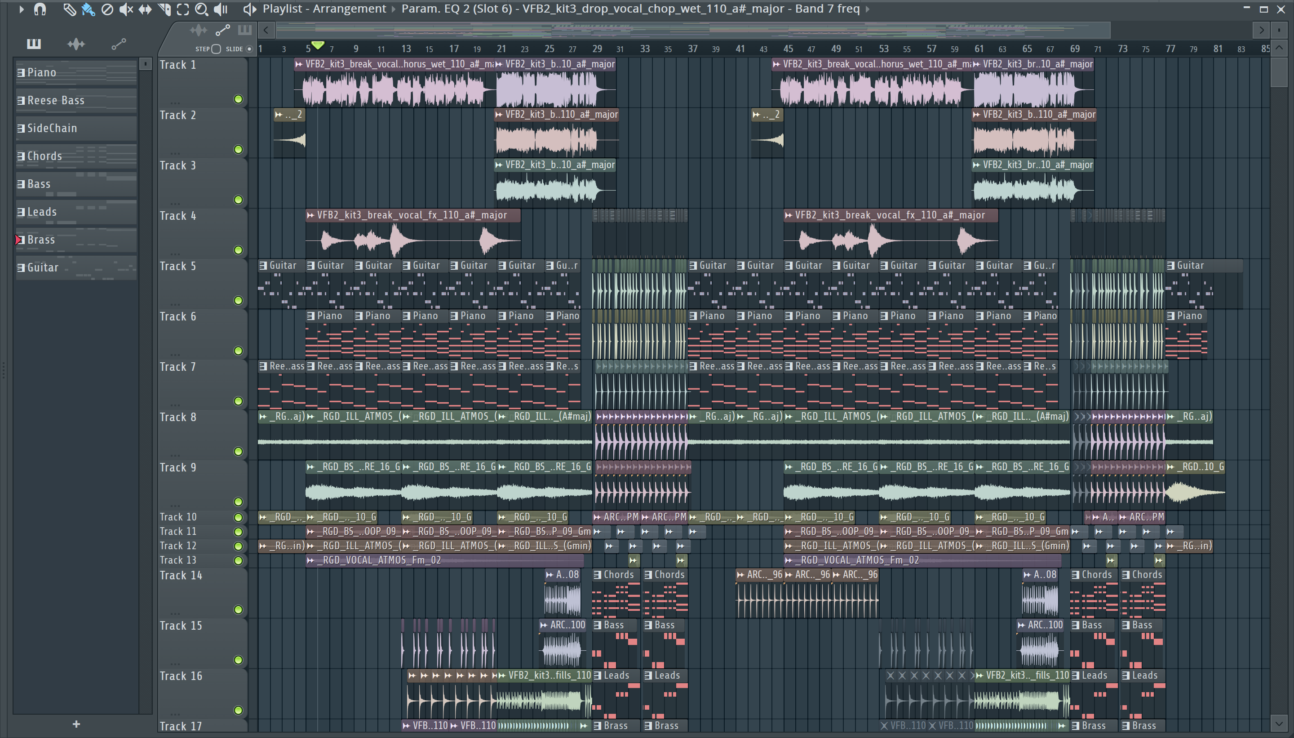This screenshot has width=1294, height=738.
Task: Mute Track 1 with its green LED
Action: click(x=238, y=99)
